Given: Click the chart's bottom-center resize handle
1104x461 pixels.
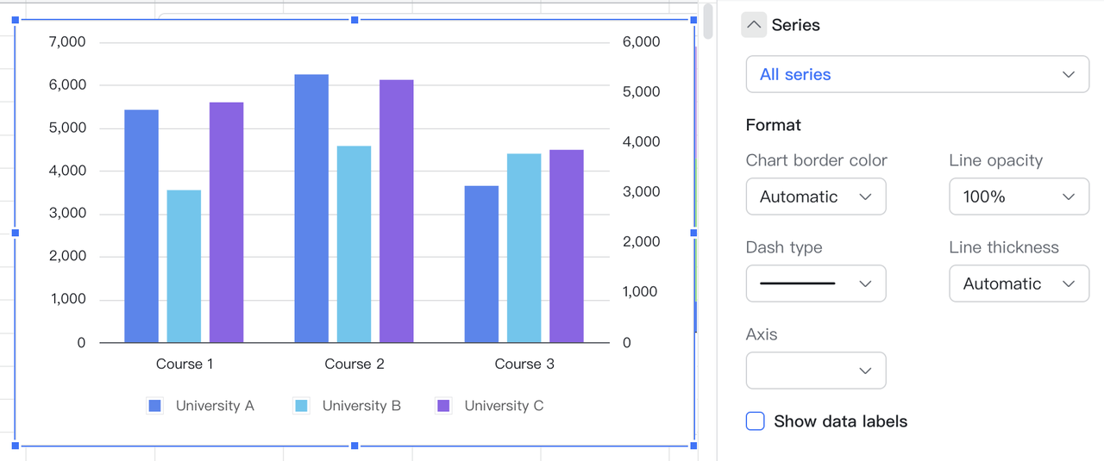Looking at the screenshot, I should tap(354, 445).
